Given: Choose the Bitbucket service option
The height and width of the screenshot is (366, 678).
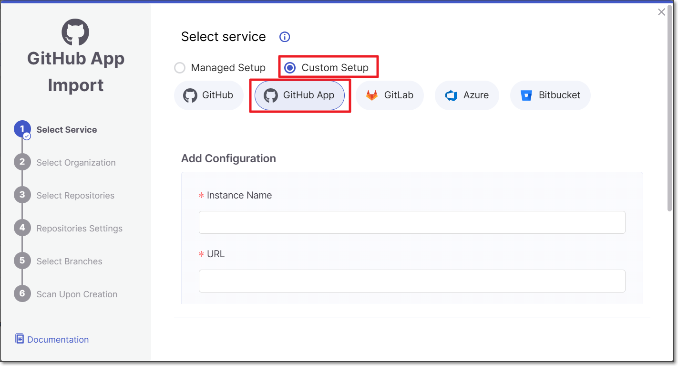Looking at the screenshot, I should [x=550, y=95].
